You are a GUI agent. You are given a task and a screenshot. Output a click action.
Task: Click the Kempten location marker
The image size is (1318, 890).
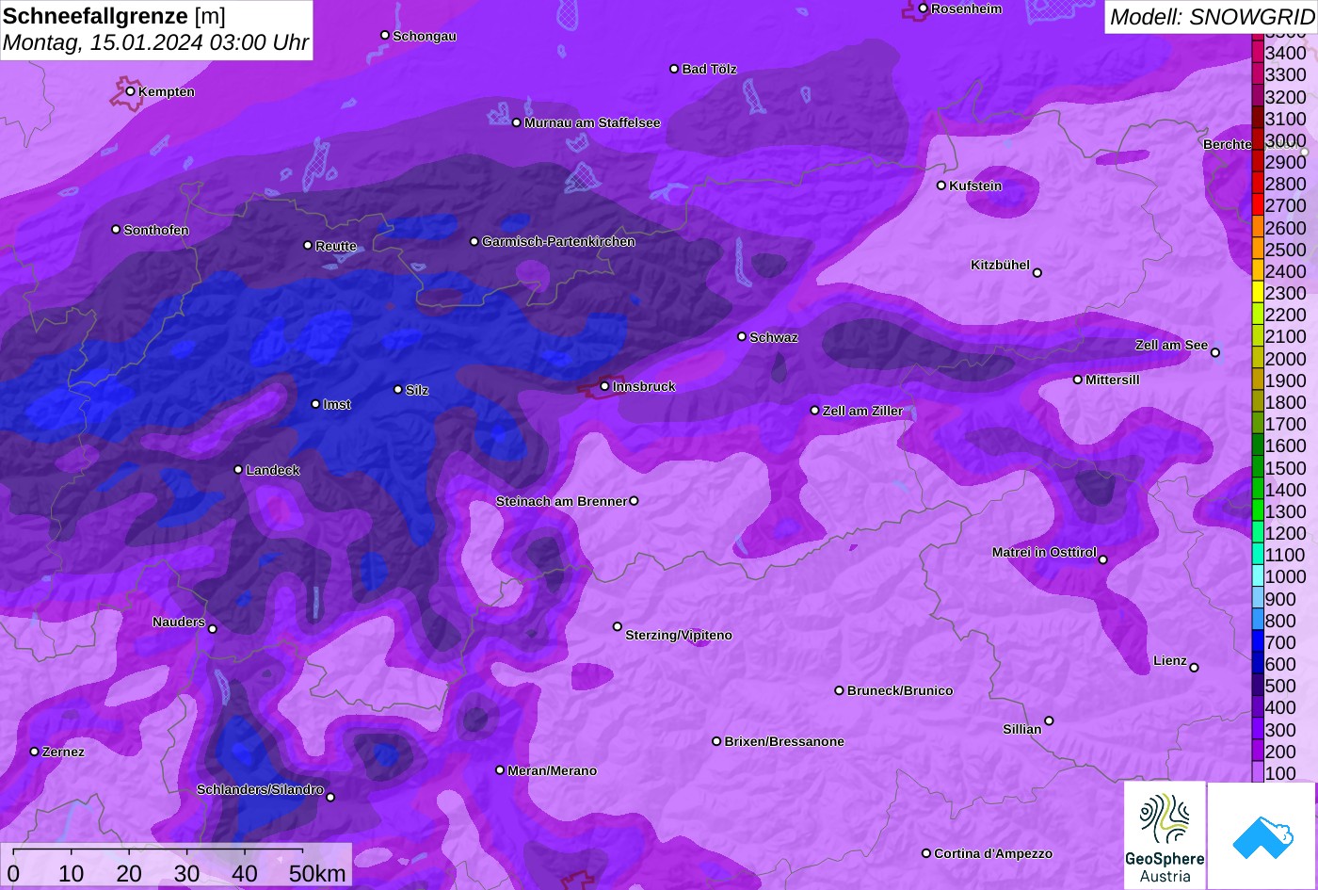click(131, 91)
